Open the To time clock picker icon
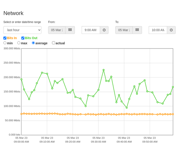The image size is (179, 144). pyautogui.click(x=171, y=30)
